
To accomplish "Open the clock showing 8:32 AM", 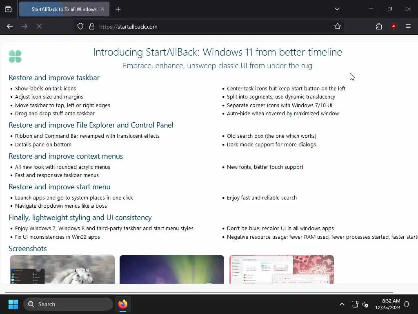I will click(388, 304).
